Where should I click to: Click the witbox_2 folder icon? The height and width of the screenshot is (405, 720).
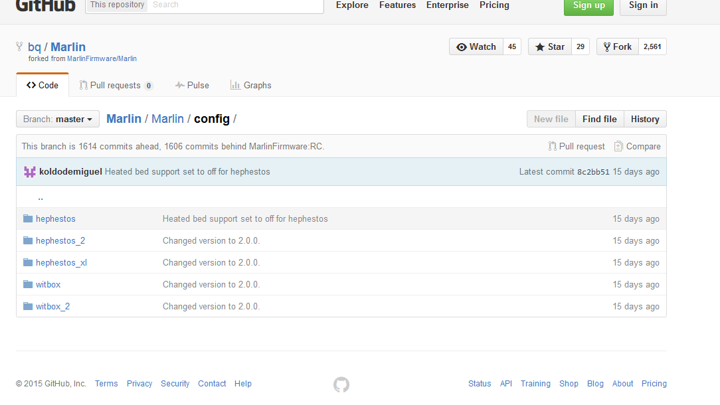28,307
